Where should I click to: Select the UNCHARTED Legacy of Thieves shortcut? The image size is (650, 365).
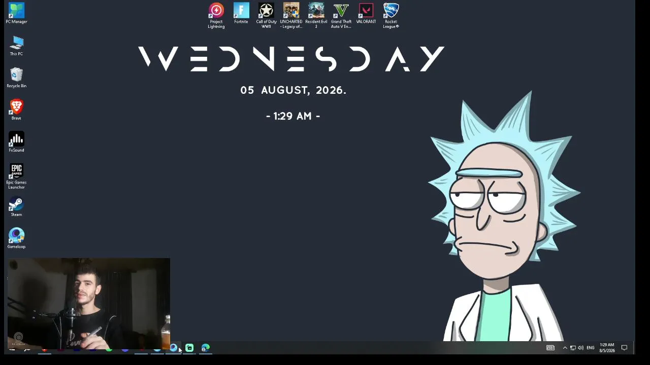pyautogui.click(x=291, y=16)
